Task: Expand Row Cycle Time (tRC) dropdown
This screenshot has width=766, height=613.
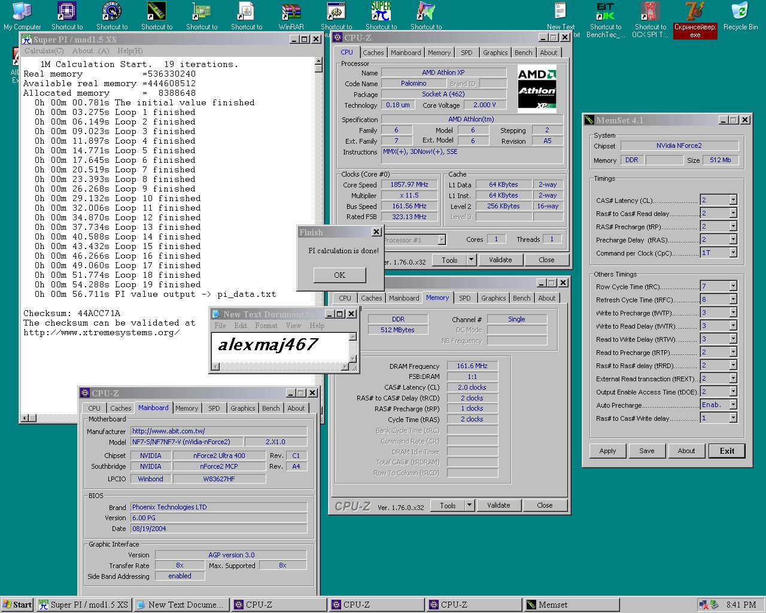Action: tap(733, 286)
